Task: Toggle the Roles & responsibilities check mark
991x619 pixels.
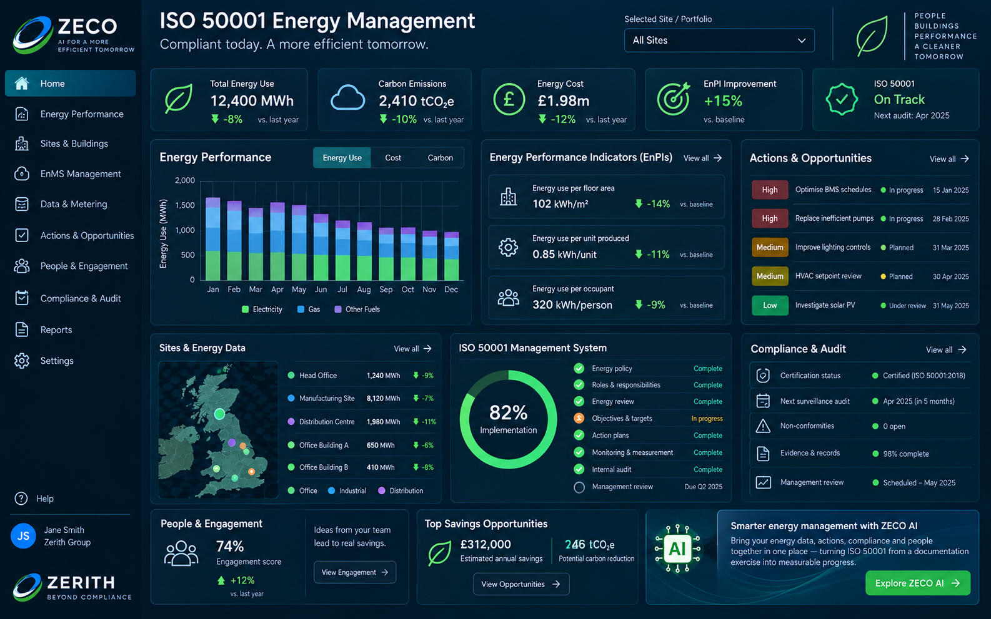Action: 579,385
